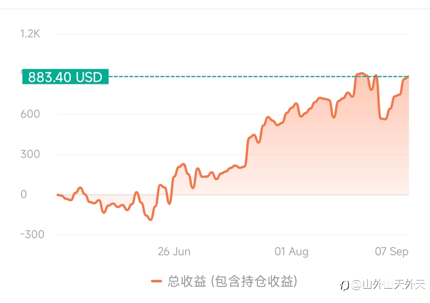Click the -300 y-axis label
430x303 pixels.
pos(32,235)
